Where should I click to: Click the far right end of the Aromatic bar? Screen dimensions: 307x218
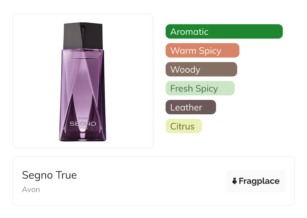(279, 32)
